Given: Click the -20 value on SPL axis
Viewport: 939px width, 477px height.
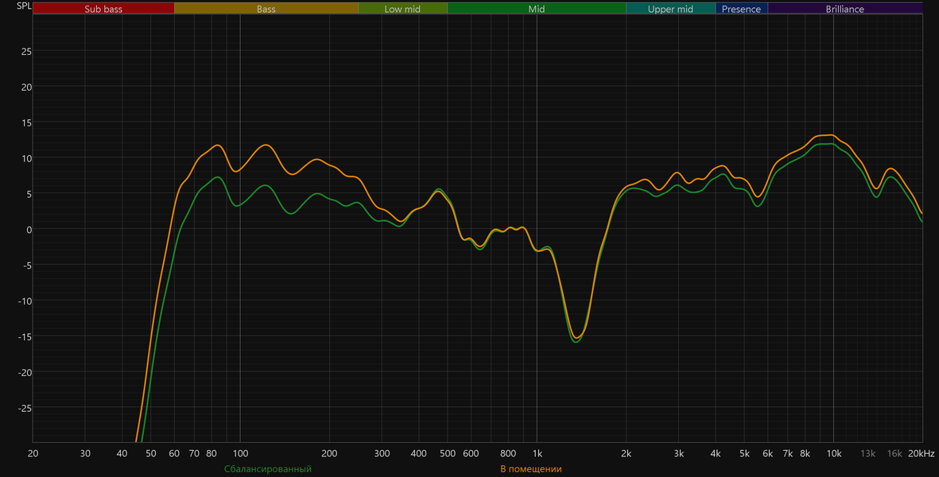Looking at the screenshot, I should 25,373.
